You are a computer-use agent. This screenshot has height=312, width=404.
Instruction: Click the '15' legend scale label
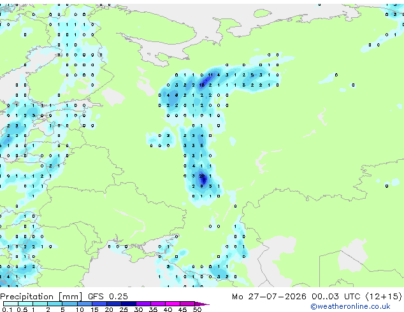pos(94,309)
